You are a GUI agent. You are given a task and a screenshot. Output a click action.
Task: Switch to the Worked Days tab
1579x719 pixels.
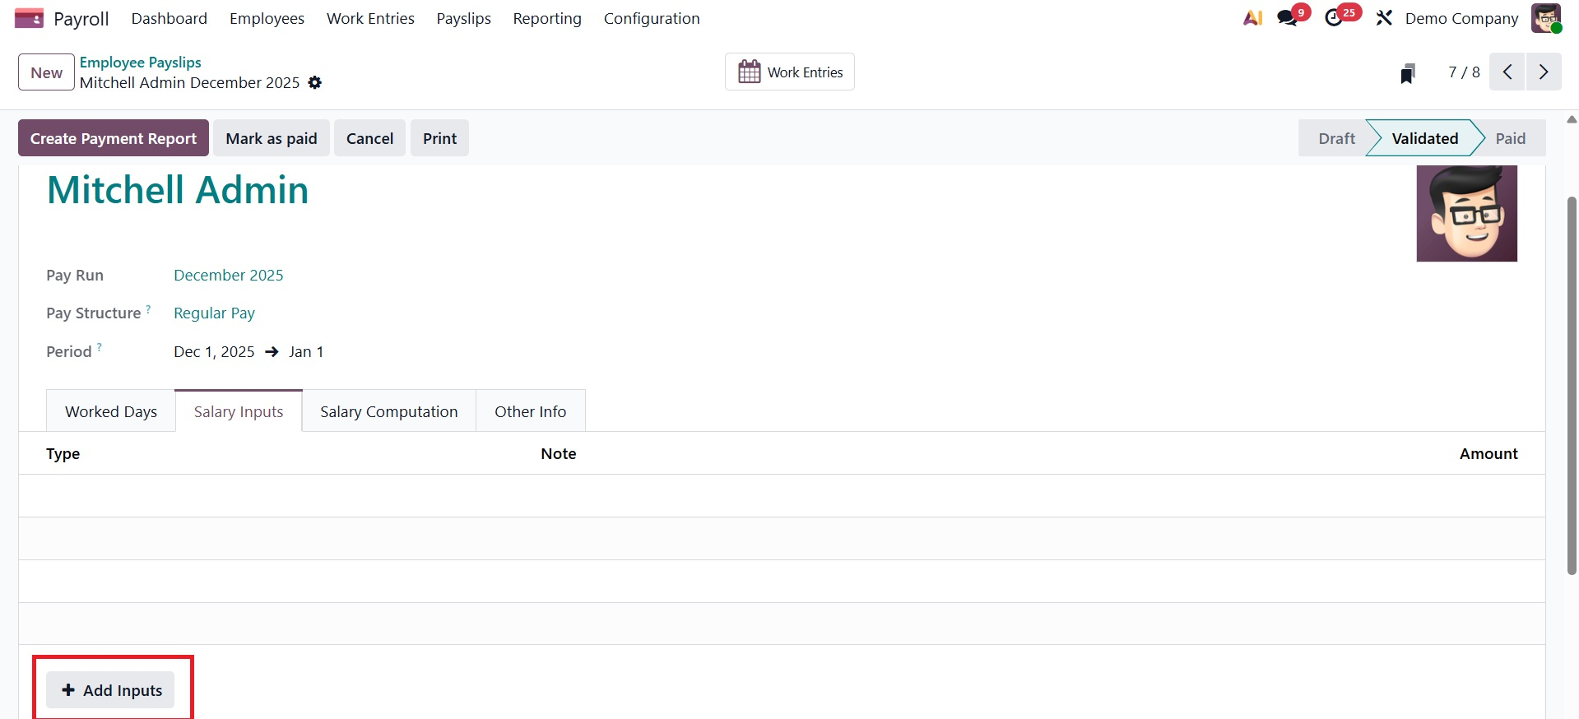click(111, 411)
